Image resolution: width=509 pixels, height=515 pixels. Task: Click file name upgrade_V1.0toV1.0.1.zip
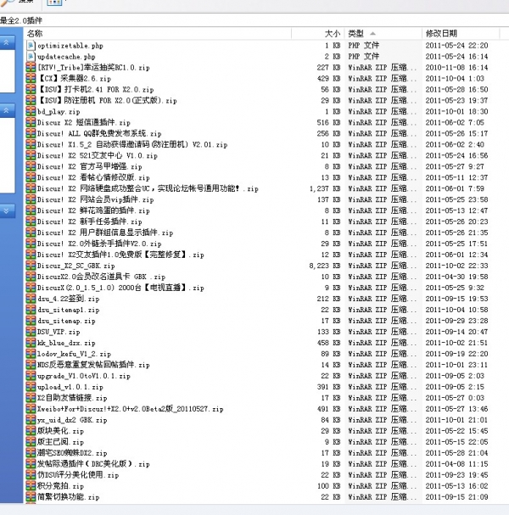tap(84, 376)
